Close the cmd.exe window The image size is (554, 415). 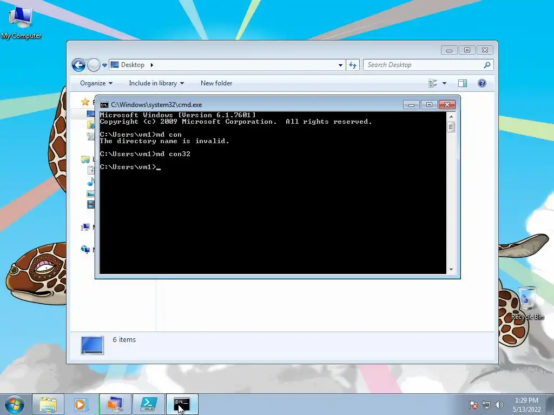pyautogui.click(x=447, y=105)
